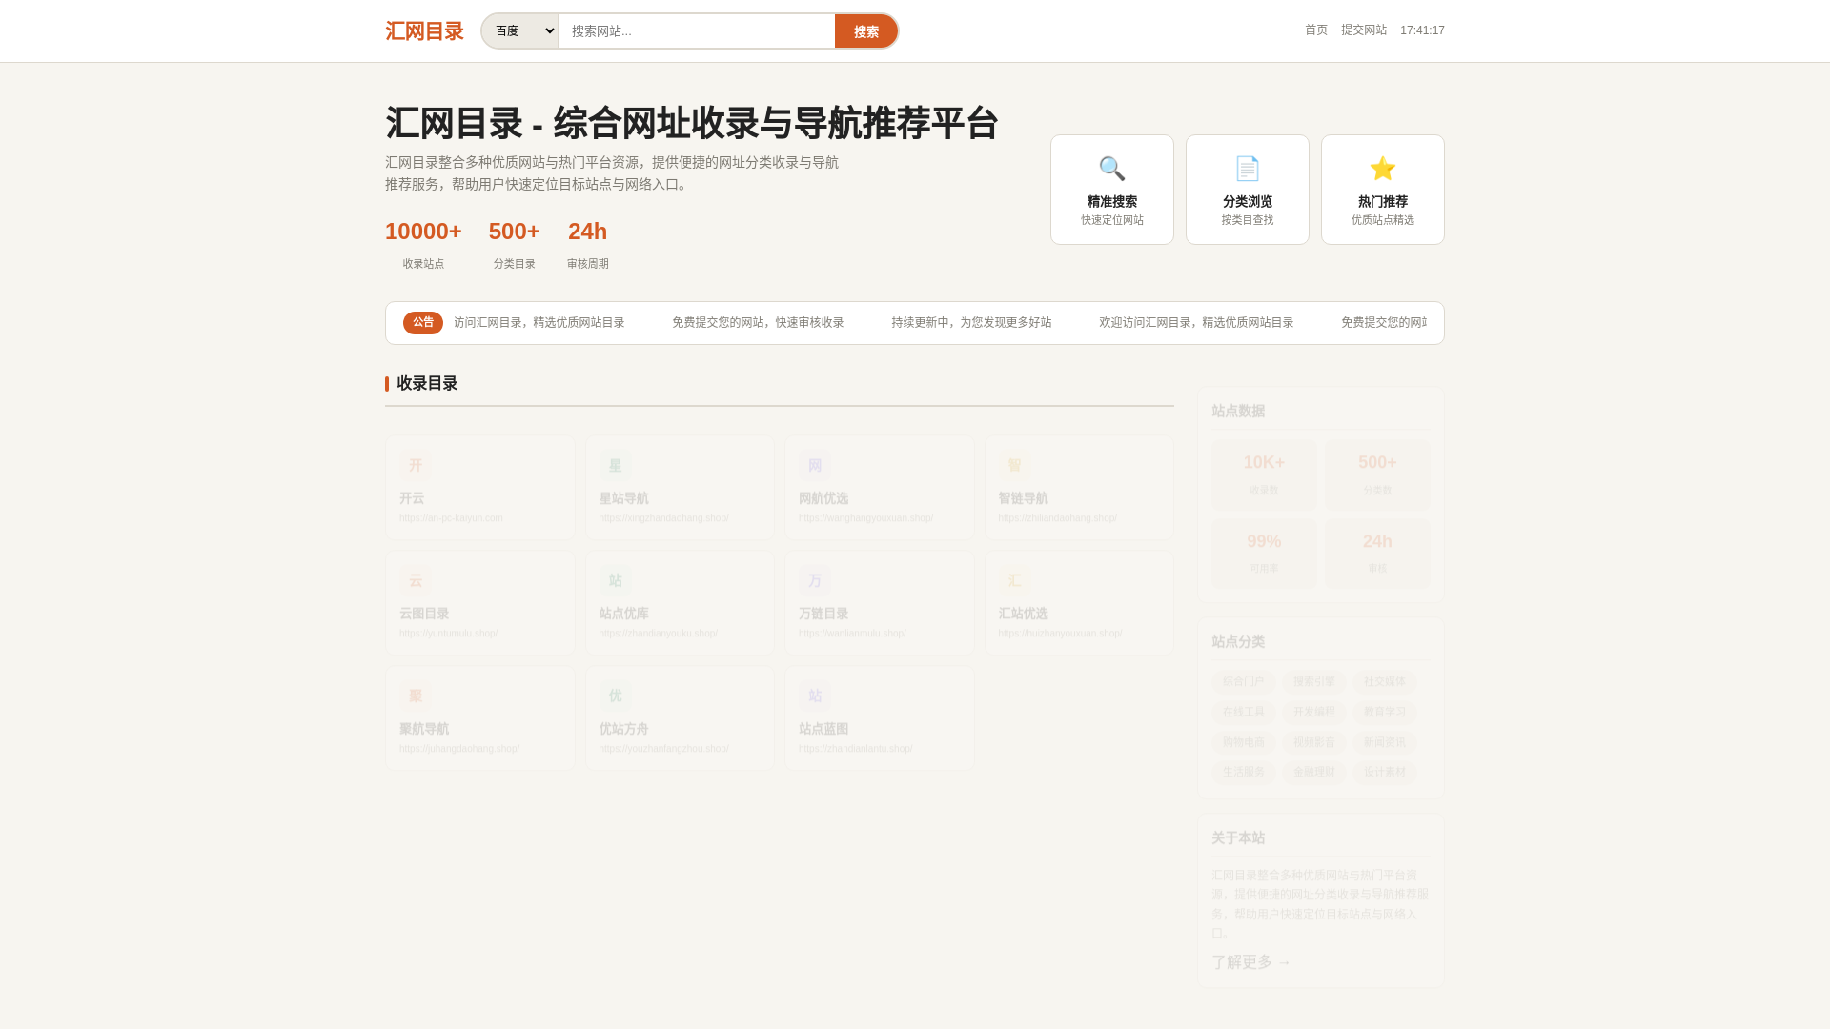The width and height of the screenshot is (1830, 1029).
Task: Click the 17:41:17 clock text
Action: tap(1422, 30)
